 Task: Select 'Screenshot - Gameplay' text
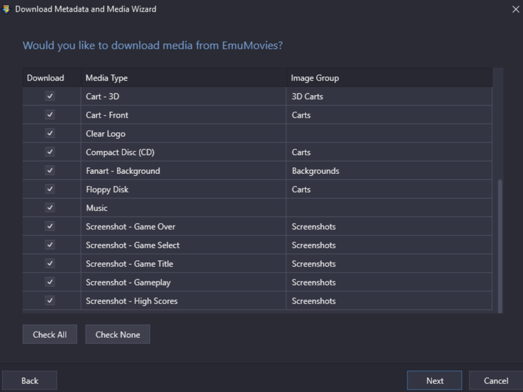[128, 283]
